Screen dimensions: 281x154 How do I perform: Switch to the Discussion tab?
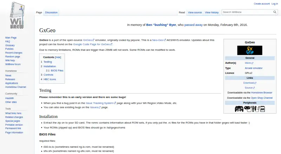point(51,13)
